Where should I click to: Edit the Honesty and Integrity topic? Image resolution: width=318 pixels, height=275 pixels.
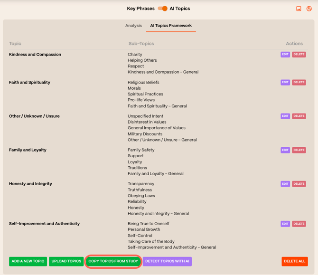[285, 184]
